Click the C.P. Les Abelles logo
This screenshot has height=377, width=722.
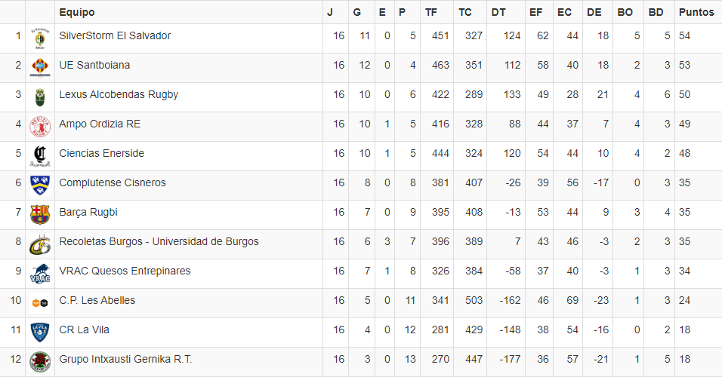(39, 302)
